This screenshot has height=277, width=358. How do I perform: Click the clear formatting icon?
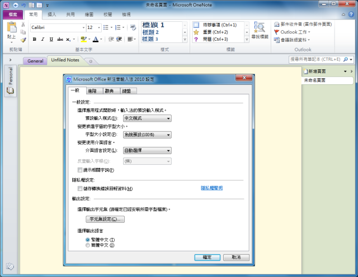(x=133, y=27)
